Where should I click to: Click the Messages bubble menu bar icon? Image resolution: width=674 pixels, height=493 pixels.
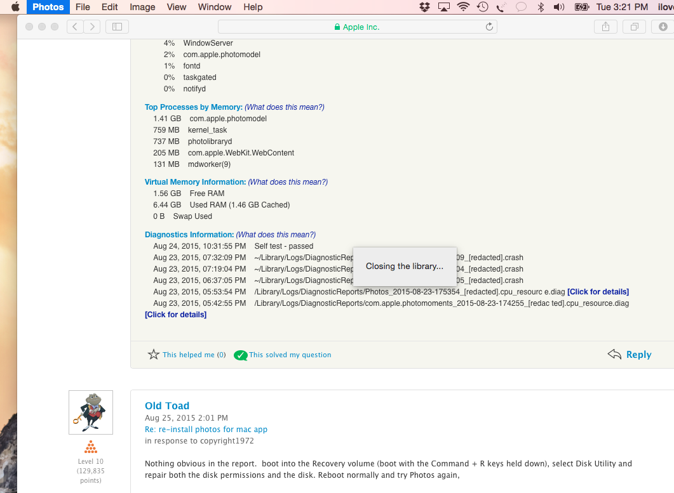[x=521, y=7]
